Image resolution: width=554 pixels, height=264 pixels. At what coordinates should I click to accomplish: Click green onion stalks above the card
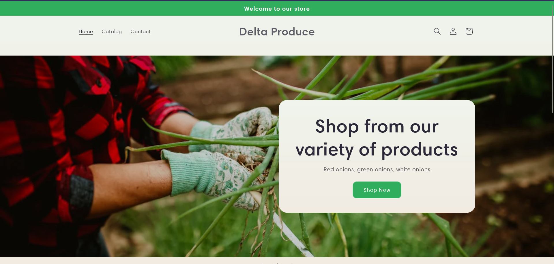point(375,83)
